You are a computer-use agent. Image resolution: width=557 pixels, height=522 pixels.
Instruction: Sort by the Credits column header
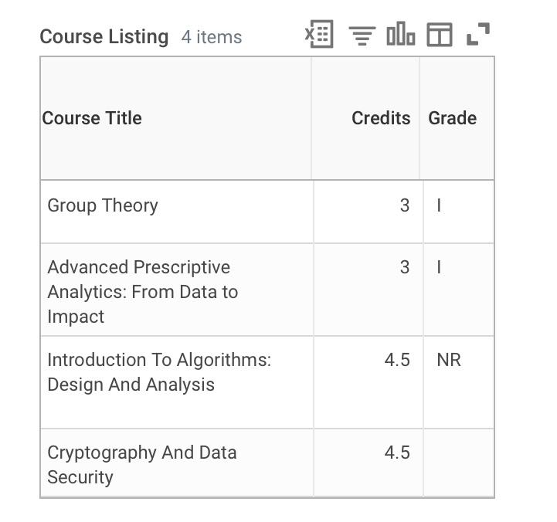tap(381, 118)
